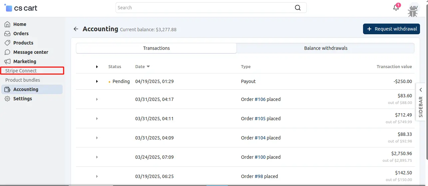Click the $83.60 transaction value
428x186 pixels.
click(x=405, y=96)
